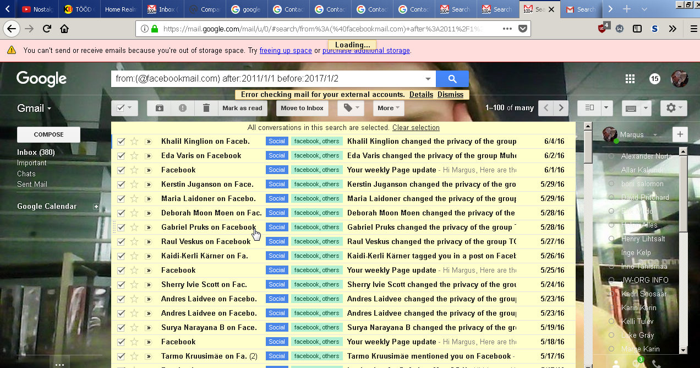
Task: Click the S extension icon in Firefox toolbar
Action: point(655,29)
